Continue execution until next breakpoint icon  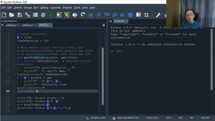pos(122,15)
